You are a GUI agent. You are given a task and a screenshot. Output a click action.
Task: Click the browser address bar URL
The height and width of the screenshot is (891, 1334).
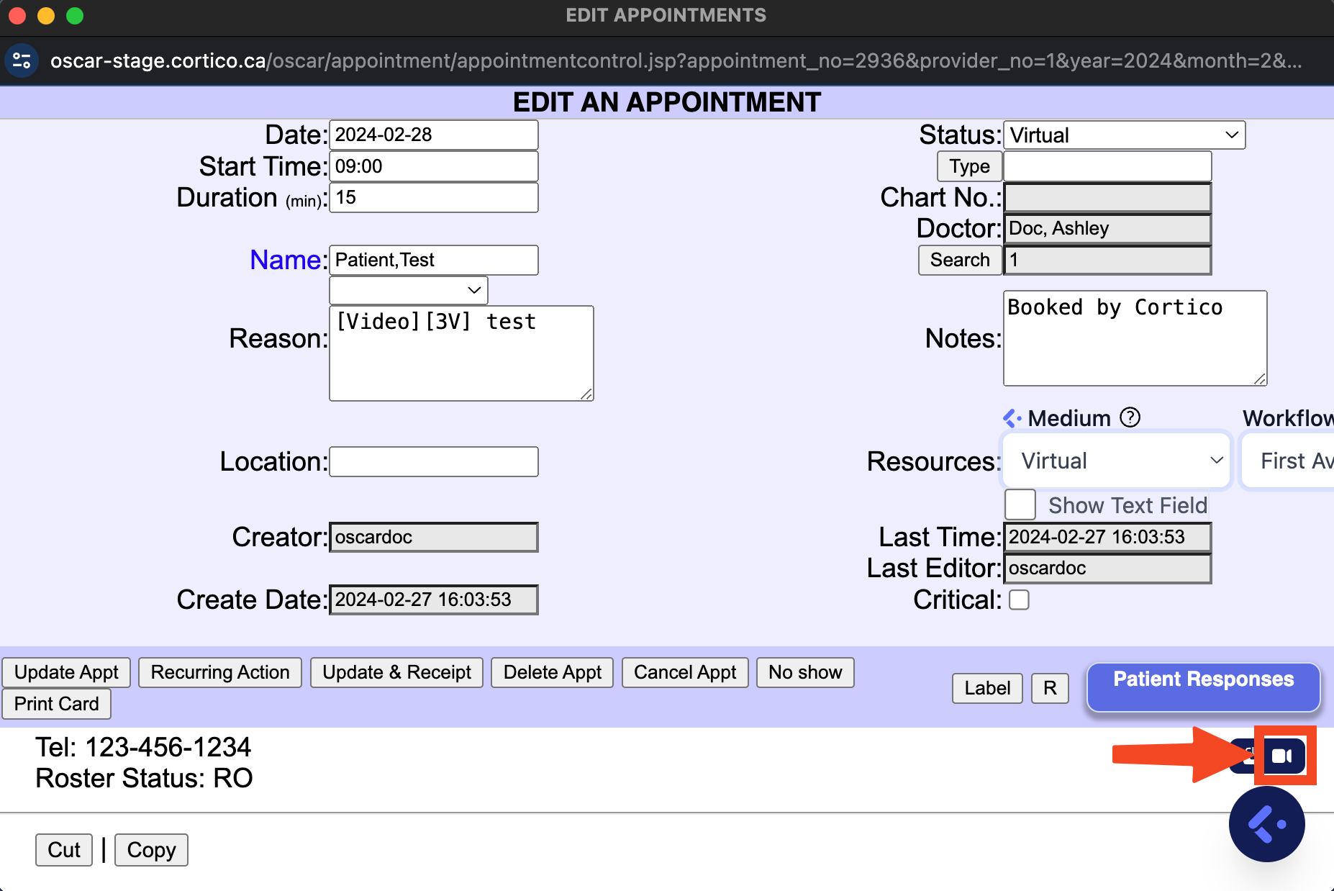(675, 60)
